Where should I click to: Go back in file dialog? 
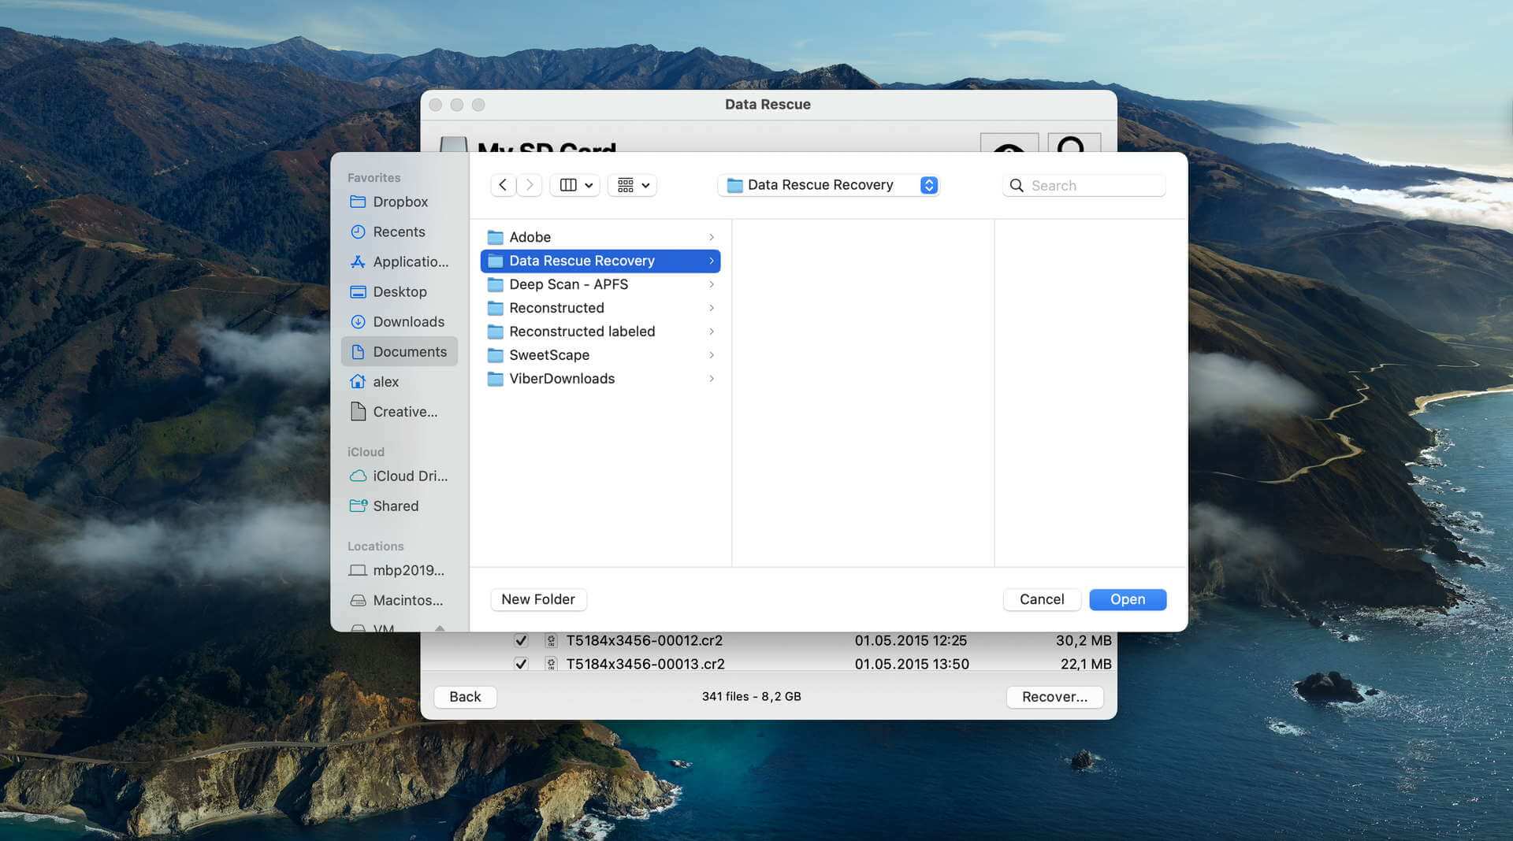click(503, 185)
